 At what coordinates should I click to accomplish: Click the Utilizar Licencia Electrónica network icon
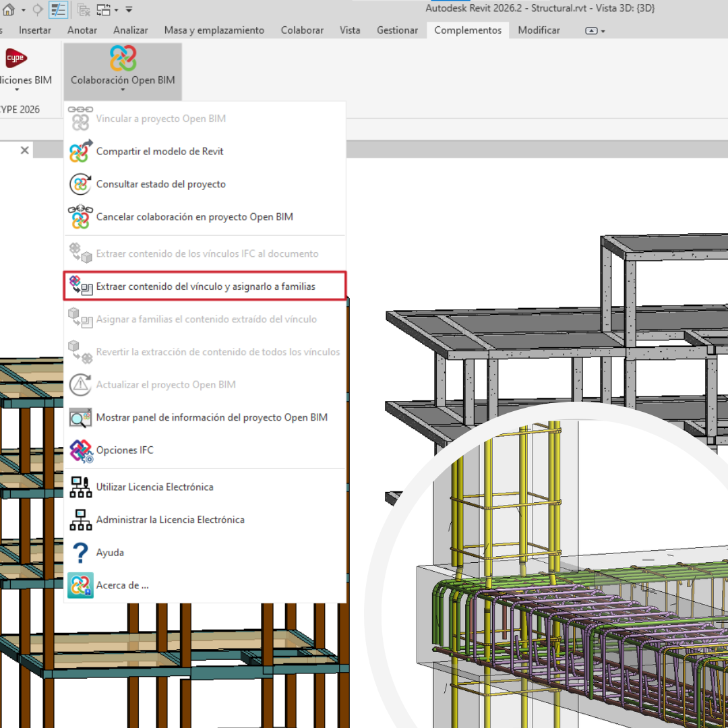[x=80, y=487]
